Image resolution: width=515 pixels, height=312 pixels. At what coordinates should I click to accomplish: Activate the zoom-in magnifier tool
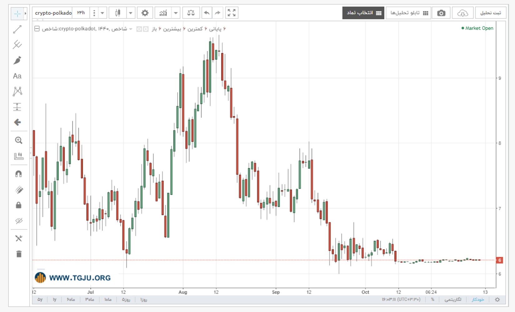(x=19, y=140)
